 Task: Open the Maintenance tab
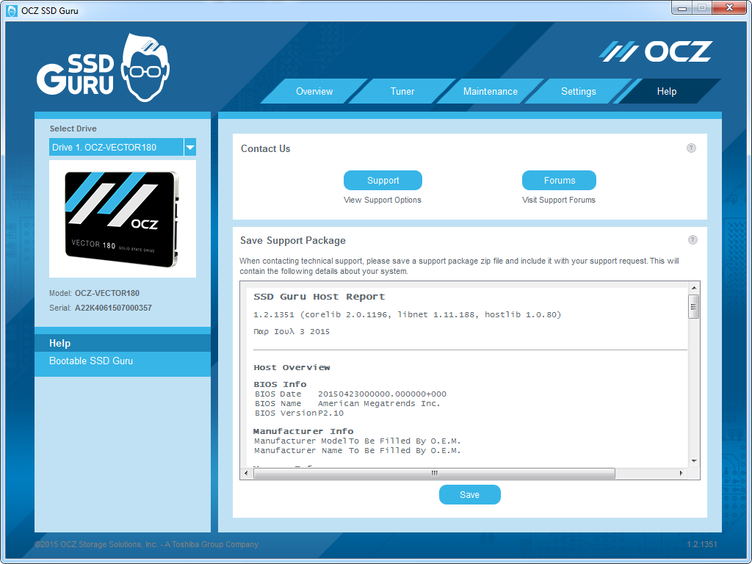(490, 91)
